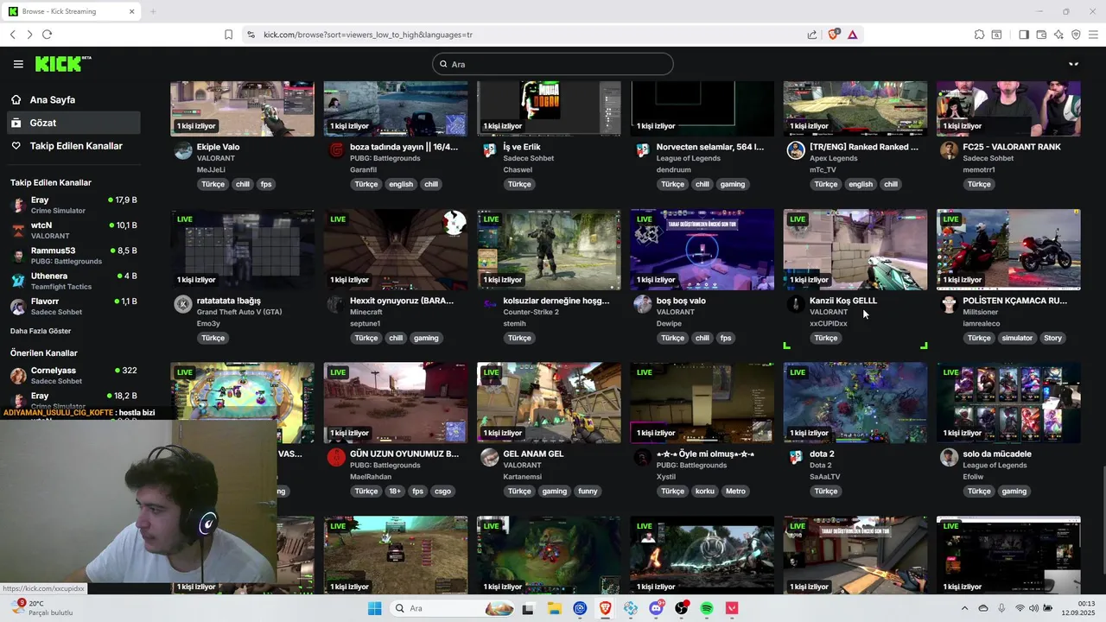Screen dimensions: 1106x622
Task: Open ratatatata !bağış stream thumbnail
Action: [x=243, y=250]
